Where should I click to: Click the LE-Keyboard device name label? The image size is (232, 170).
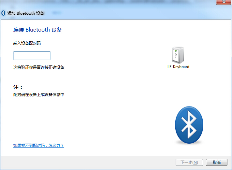tap(178, 67)
